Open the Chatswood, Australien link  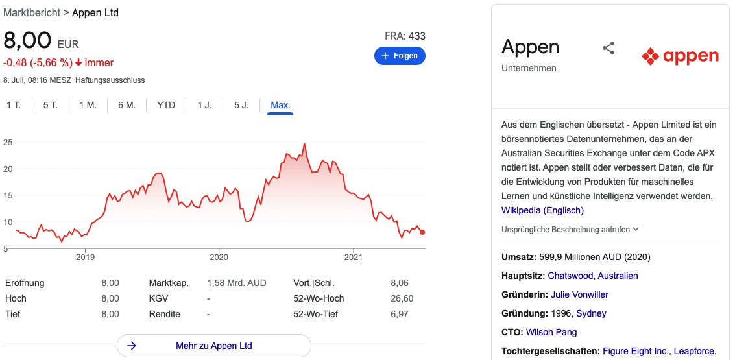pos(592,276)
